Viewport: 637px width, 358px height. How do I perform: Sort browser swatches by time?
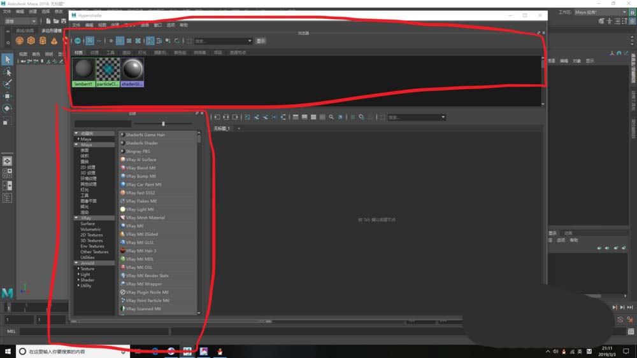coord(168,41)
